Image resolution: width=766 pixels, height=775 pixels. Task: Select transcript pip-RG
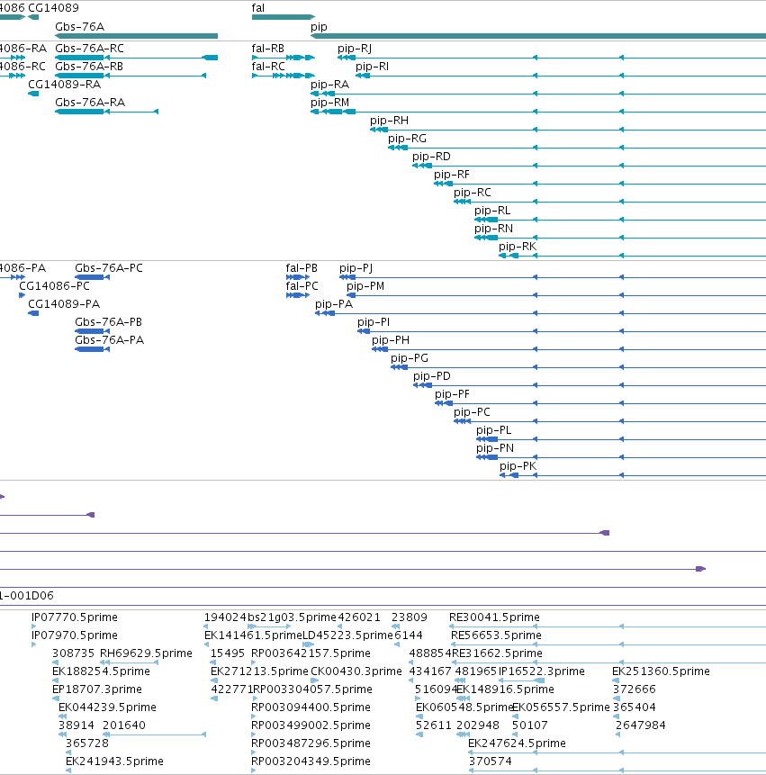(x=407, y=139)
